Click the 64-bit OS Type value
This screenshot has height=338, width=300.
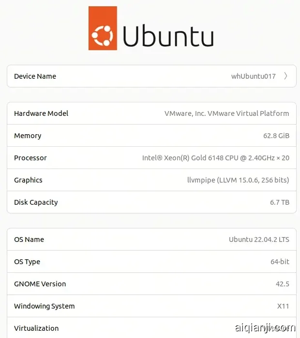[280, 262]
